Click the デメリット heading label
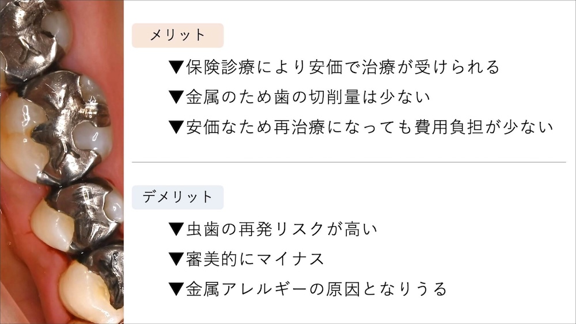The width and height of the screenshot is (576, 324). [x=177, y=197]
